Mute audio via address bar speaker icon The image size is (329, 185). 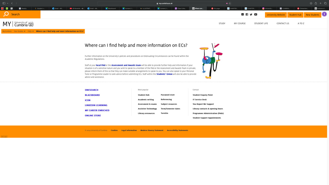click(227, 3)
